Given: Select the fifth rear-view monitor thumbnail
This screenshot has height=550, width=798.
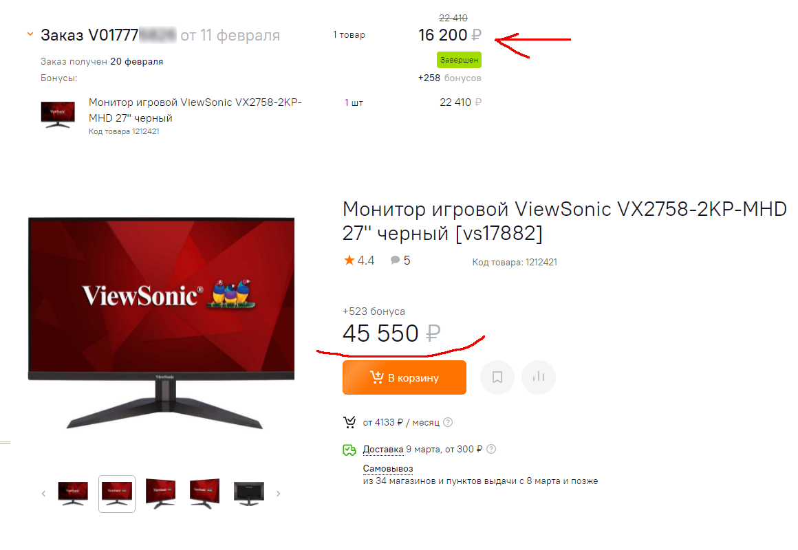Looking at the screenshot, I should coord(249,494).
